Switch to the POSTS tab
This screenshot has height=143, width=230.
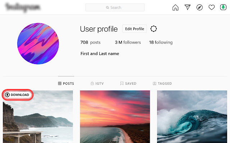tap(66, 83)
